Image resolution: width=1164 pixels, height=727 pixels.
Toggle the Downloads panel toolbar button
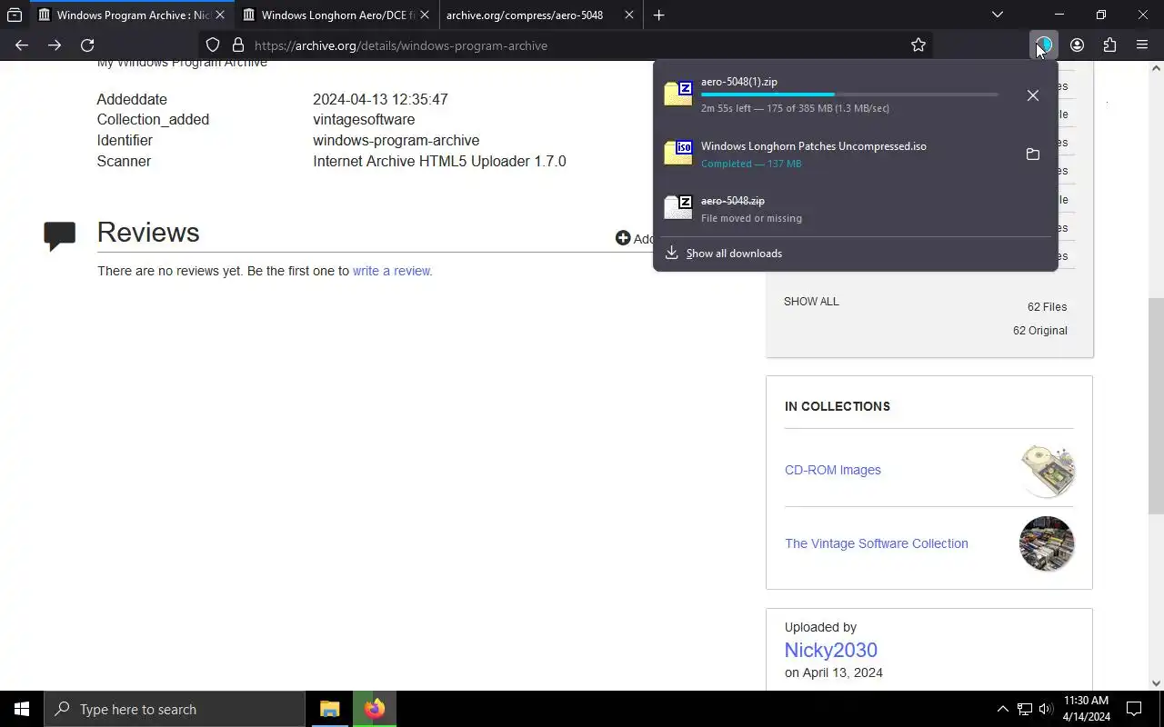click(x=1044, y=45)
